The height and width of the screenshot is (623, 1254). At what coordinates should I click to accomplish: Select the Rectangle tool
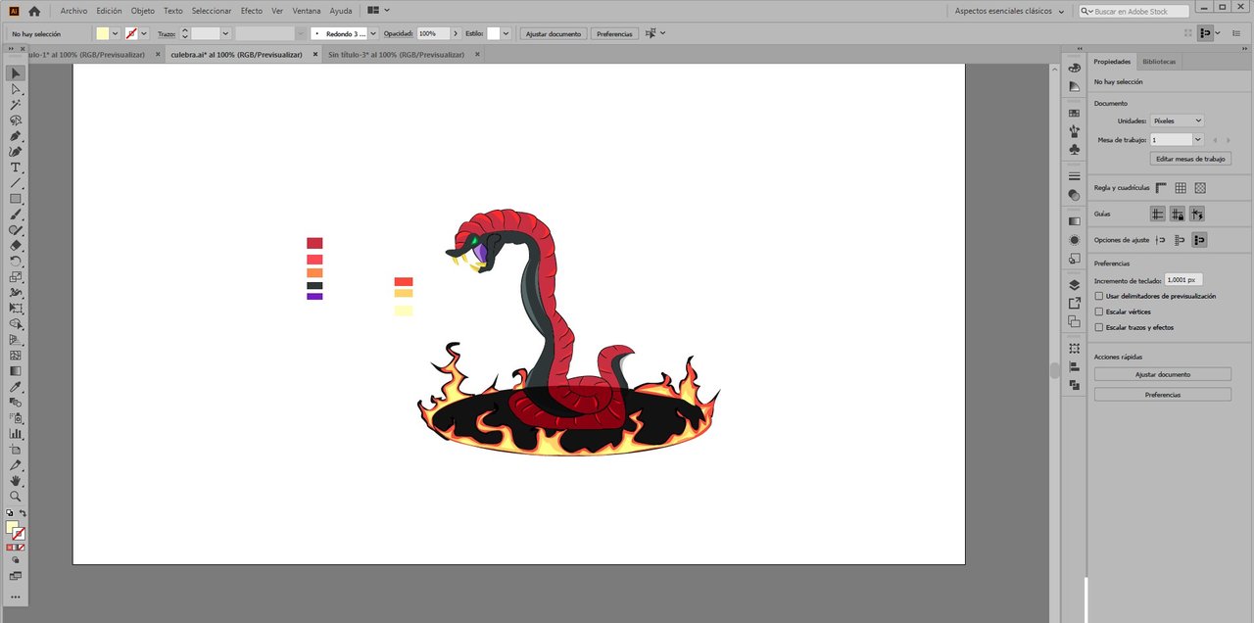coord(16,199)
